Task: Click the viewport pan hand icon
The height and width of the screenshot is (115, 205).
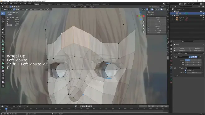Action: (143, 25)
